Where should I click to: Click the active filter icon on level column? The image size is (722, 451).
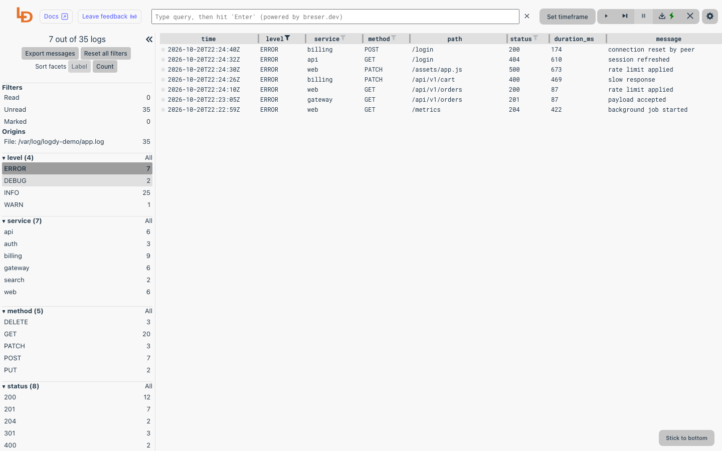click(x=287, y=38)
